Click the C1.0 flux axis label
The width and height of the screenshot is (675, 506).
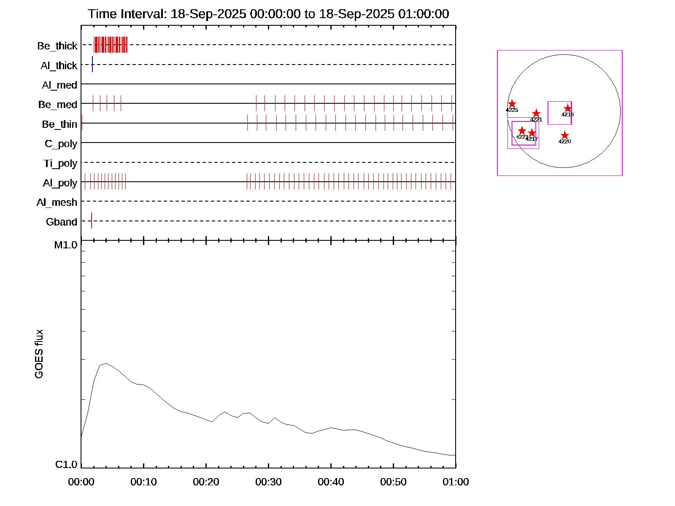point(66,465)
